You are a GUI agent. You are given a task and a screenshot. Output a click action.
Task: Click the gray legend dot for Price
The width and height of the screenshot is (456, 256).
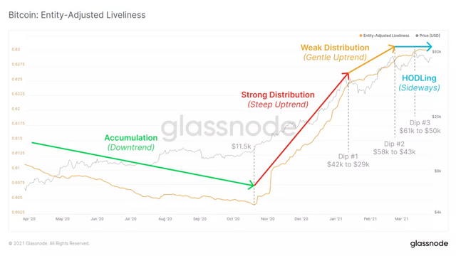point(417,36)
